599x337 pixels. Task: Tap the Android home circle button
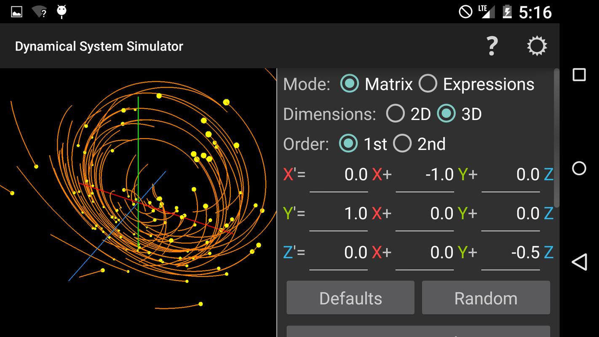(x=579, y=168)
